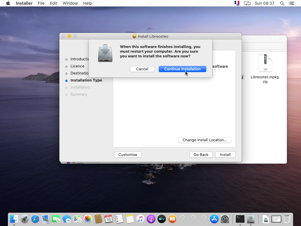Open Spotlight search magnifier
This screenshot has width=301, height=226.
(x=282, y=3)
